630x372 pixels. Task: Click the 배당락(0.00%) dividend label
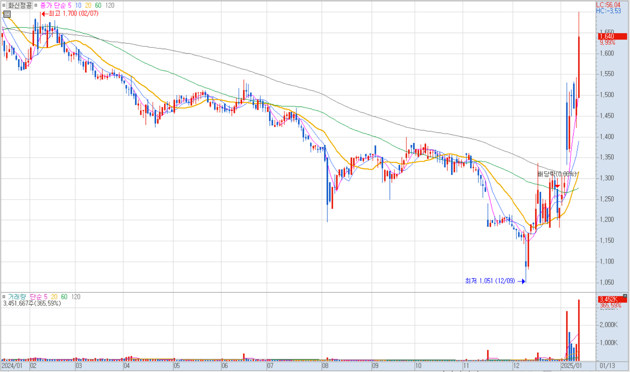pos(557,174)
